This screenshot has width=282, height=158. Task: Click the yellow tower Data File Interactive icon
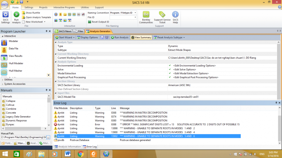(60, 14)
